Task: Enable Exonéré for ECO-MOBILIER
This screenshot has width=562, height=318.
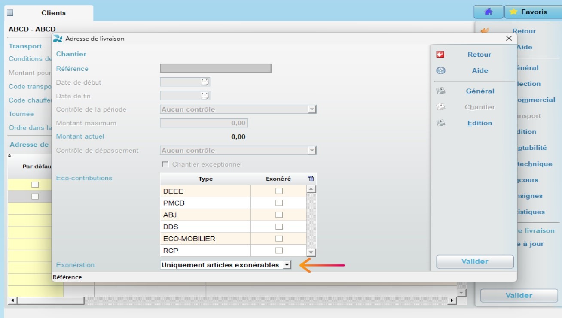Action: 278,238
